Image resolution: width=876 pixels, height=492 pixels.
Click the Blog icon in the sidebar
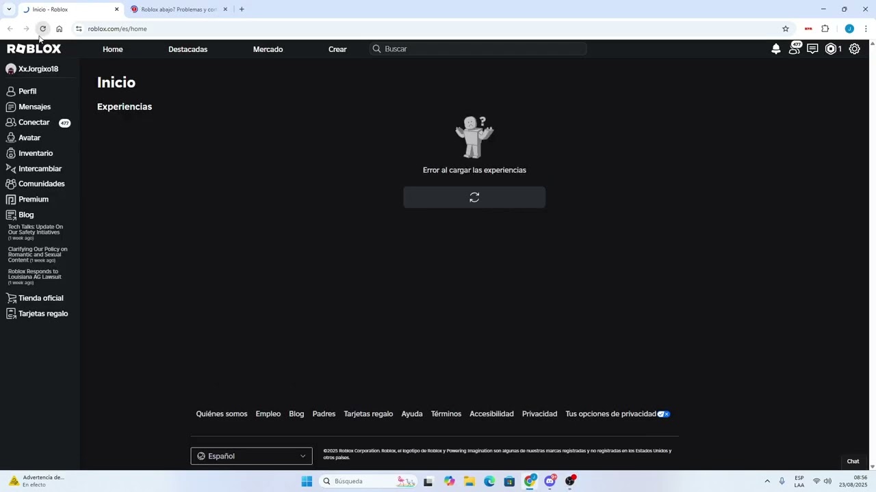(x=11, y=215)
